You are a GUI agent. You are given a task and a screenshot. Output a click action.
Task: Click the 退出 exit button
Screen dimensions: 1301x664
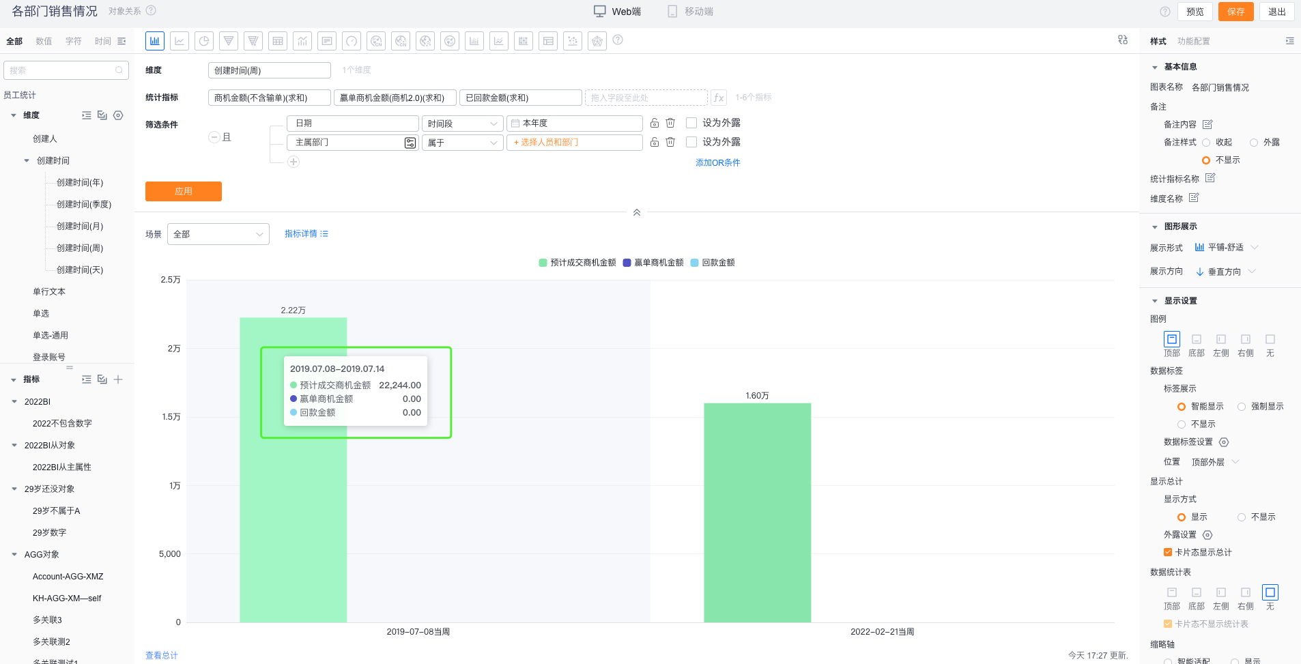click(1277, 12)
